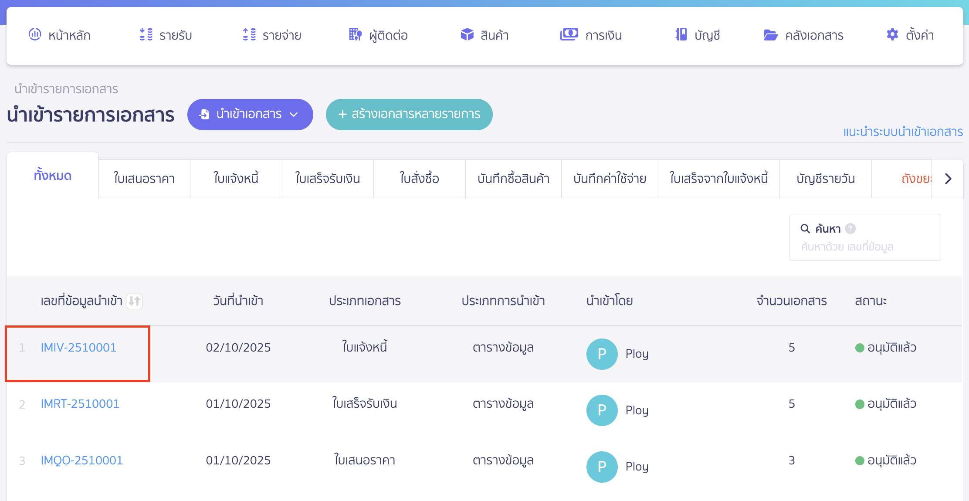969x501 pixels.
Task: Open the IMRT-2510001 import record link
Action: pyautogui.click(x=80, y=403)
